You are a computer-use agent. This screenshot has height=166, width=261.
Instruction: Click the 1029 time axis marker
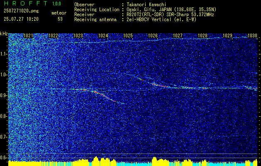227,35
